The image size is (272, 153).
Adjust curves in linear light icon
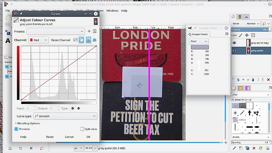tap(75, 40)
